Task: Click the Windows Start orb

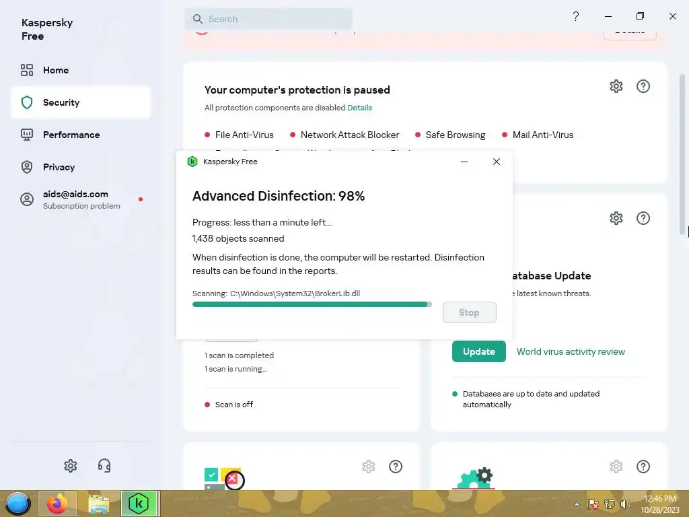Action: (x=17, y=504)
